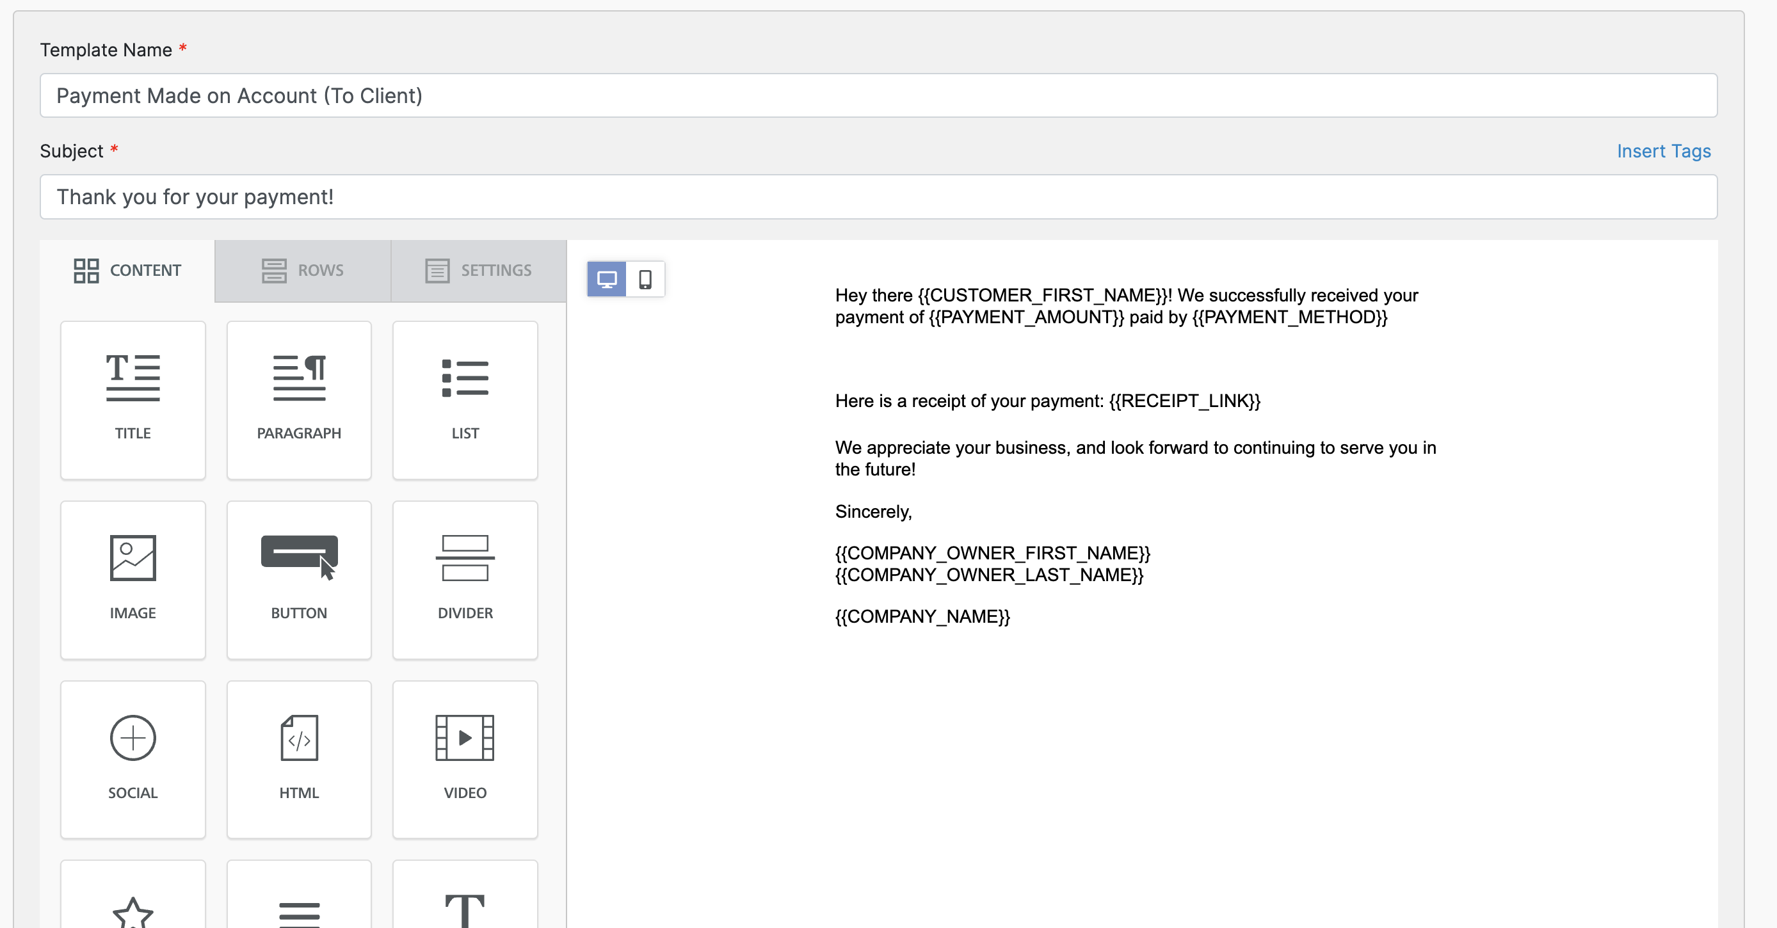
Task: Switch to mobile preview mode
Action: [645, 279]
